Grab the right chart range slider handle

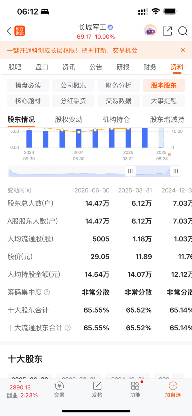coord(176,171)
